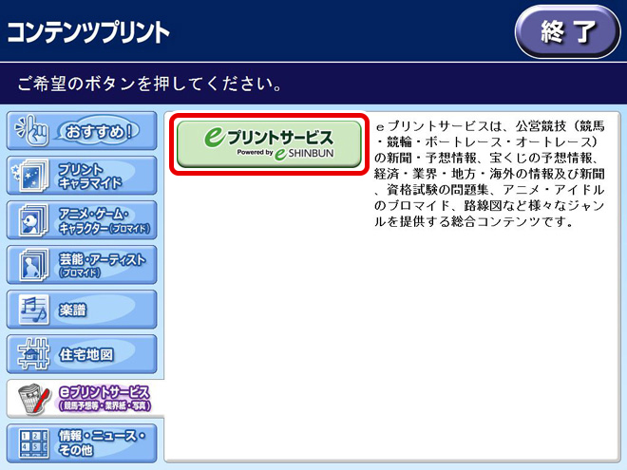The image size is (627, 470).
Task: Open the 楽譜 sheet music tab
Action: [x=82, y=310]
